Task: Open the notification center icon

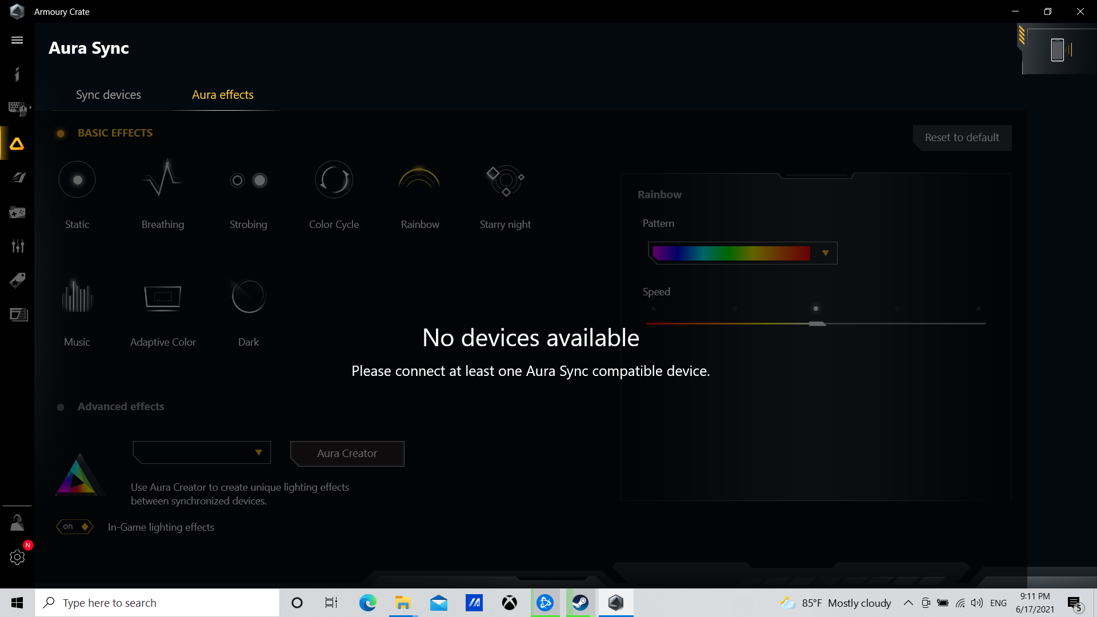Action: [x=1075, y=603]
